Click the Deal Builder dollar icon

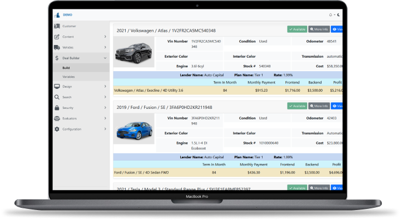coord(57,58)
